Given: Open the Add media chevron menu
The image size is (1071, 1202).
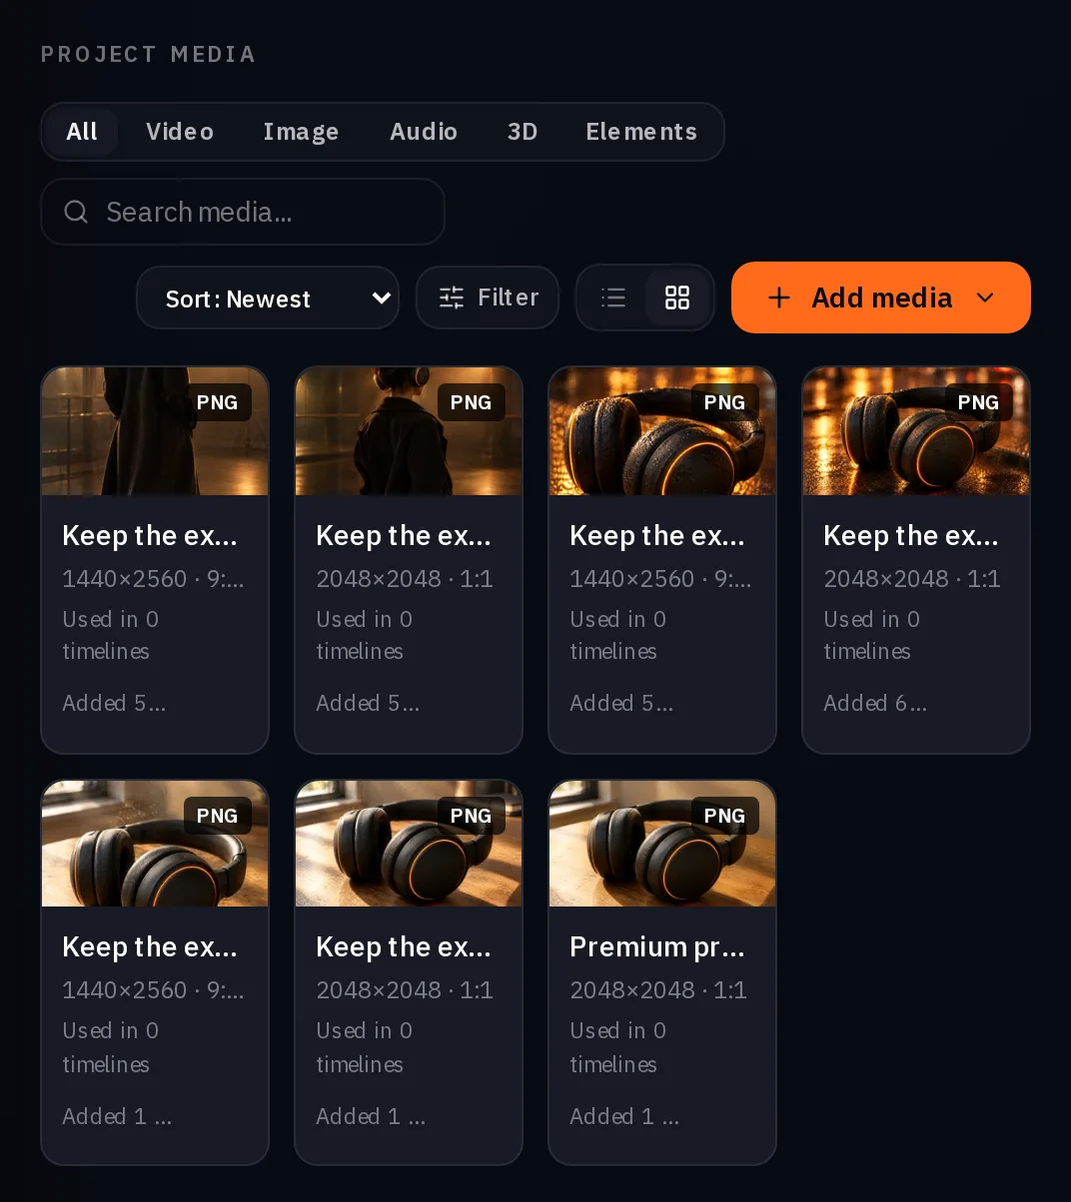Looking at the screenshot, I should (985, 298).
